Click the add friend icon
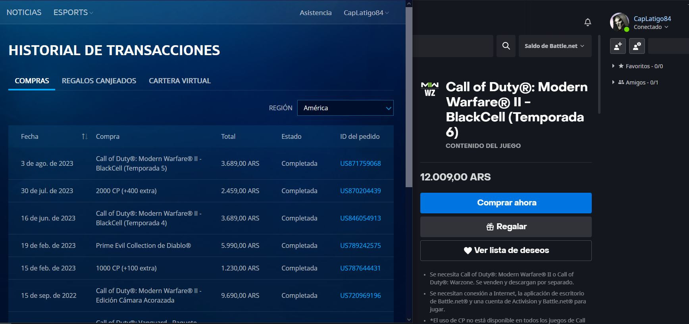The height and width of the screenshot is (324, 689). 618,46
